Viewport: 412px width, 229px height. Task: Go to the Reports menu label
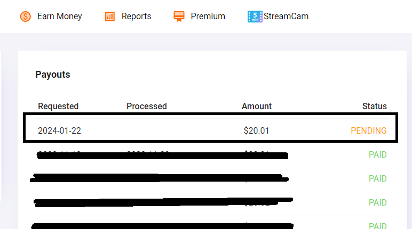(x=136, y=17)
